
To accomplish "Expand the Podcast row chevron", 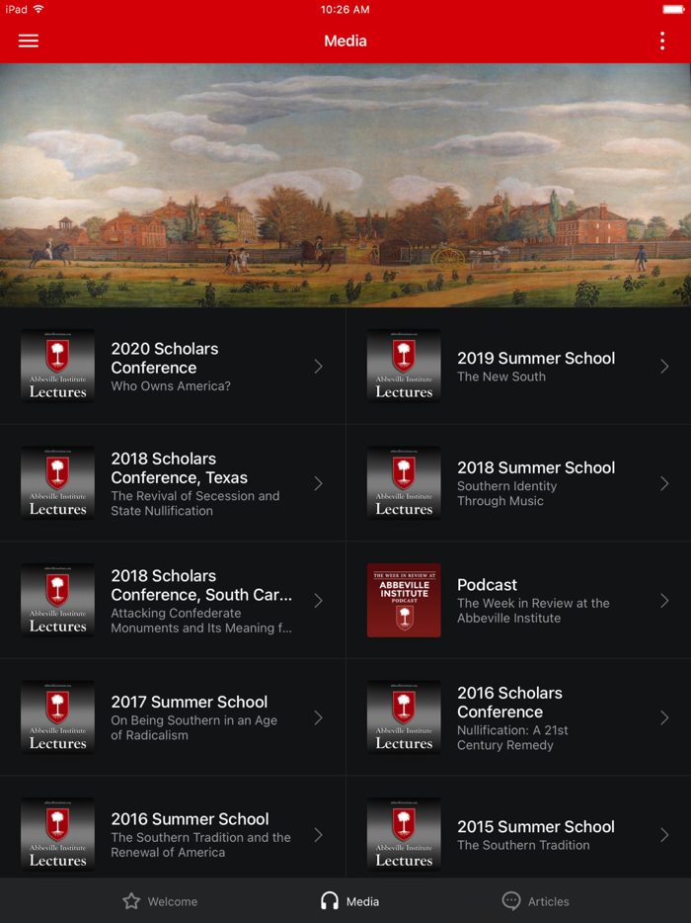I will [664, 601].
